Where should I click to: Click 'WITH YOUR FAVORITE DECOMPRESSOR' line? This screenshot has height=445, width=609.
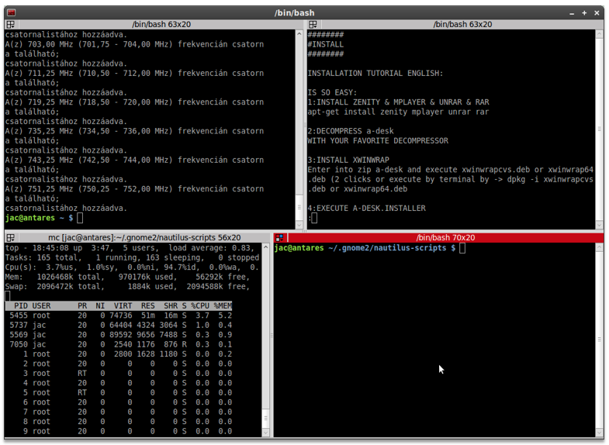click(378, 141)
